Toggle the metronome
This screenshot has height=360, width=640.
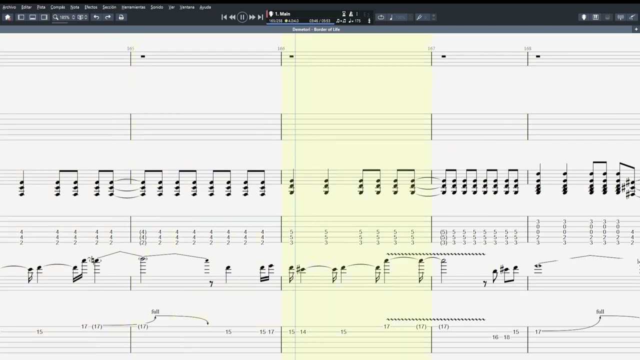click(x=350, y=14)
